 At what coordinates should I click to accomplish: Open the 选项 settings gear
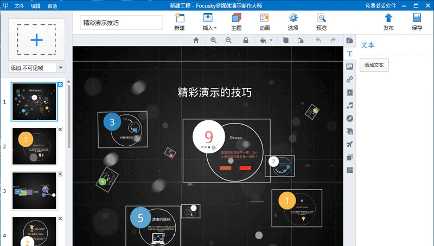293,22
